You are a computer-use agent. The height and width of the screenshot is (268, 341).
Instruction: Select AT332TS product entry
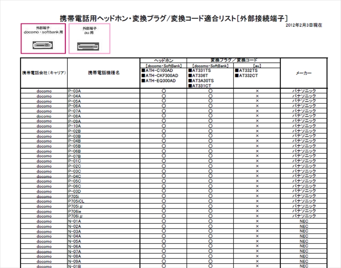point(246,70)
